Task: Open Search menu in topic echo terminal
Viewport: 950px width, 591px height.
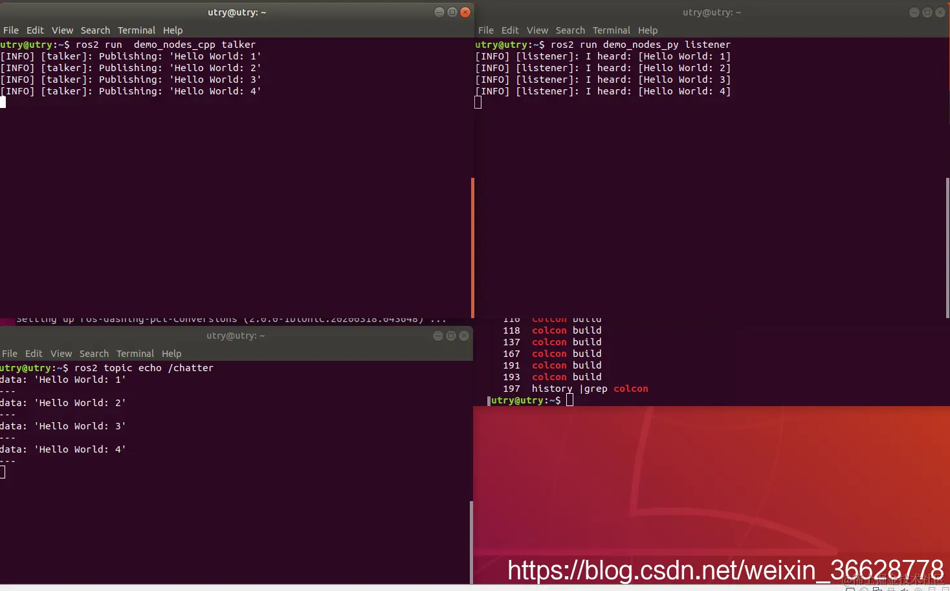Action: pos(94,354)
